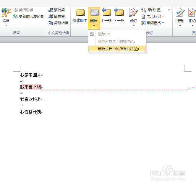Open the Language (语言) tool icon

coord(6,12)
